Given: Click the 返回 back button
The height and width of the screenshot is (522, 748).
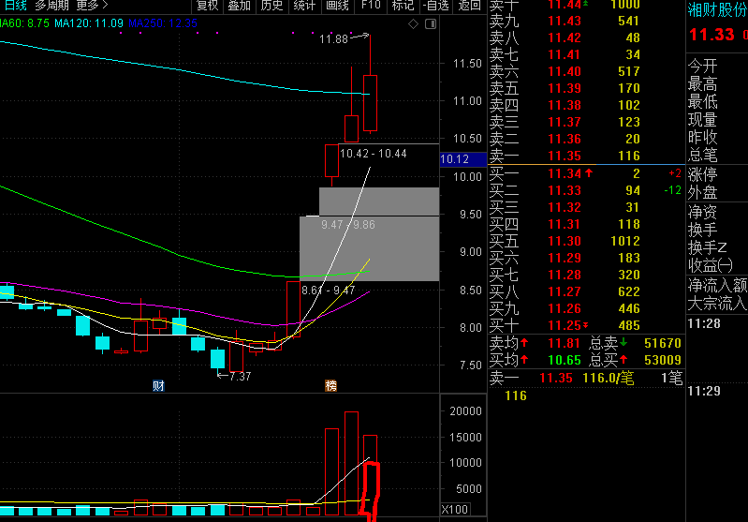Looking at the screenshot, I should 469,6.
